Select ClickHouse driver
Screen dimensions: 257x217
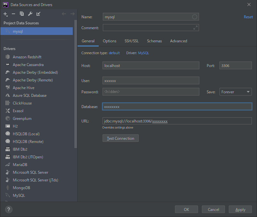(37, 103)
